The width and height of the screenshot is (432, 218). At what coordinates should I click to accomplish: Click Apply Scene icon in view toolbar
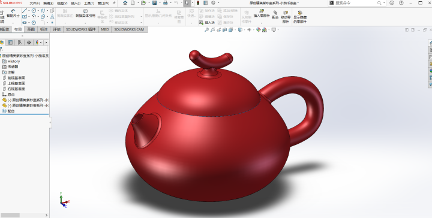265,30
